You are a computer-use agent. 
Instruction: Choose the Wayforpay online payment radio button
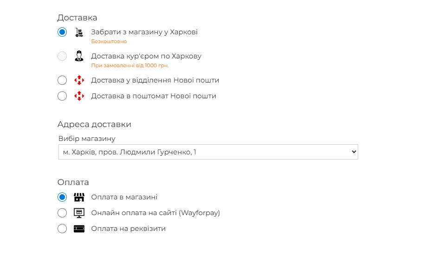click(x=62, y=213)
